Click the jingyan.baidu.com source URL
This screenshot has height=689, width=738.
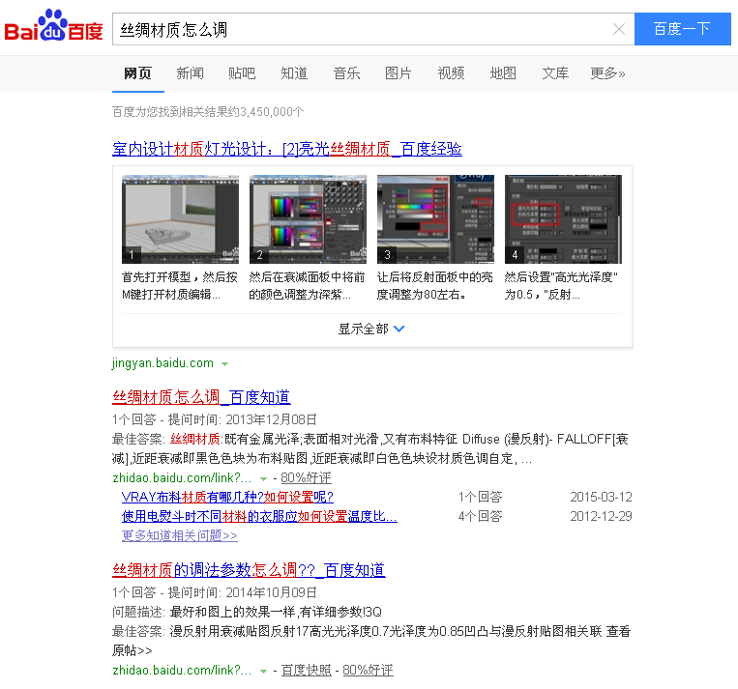162,363
